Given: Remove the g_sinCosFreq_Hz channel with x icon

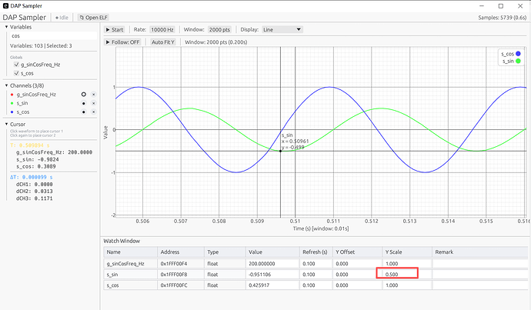Looking at the screenshot, I should (x=94, y=95).
